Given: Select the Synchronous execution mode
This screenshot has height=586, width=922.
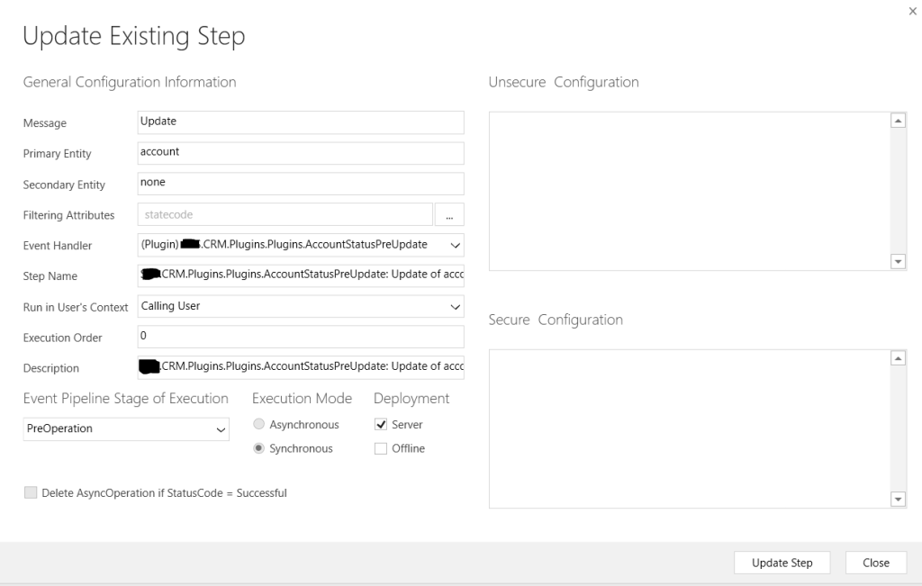Looking at the screenshot, I should point(259,448).
